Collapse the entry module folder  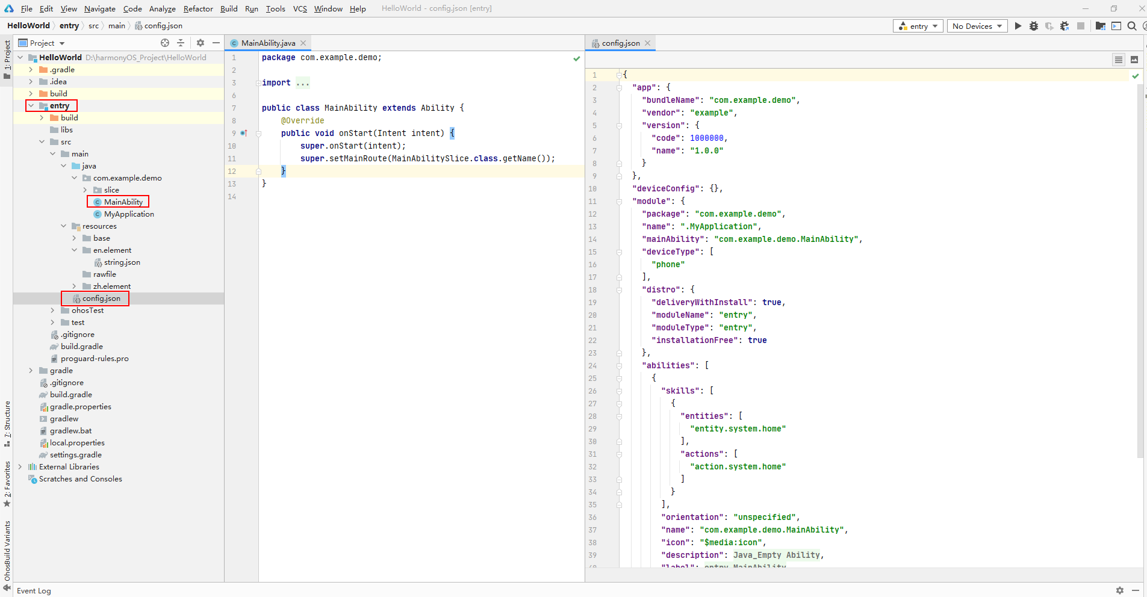point(31,105)
